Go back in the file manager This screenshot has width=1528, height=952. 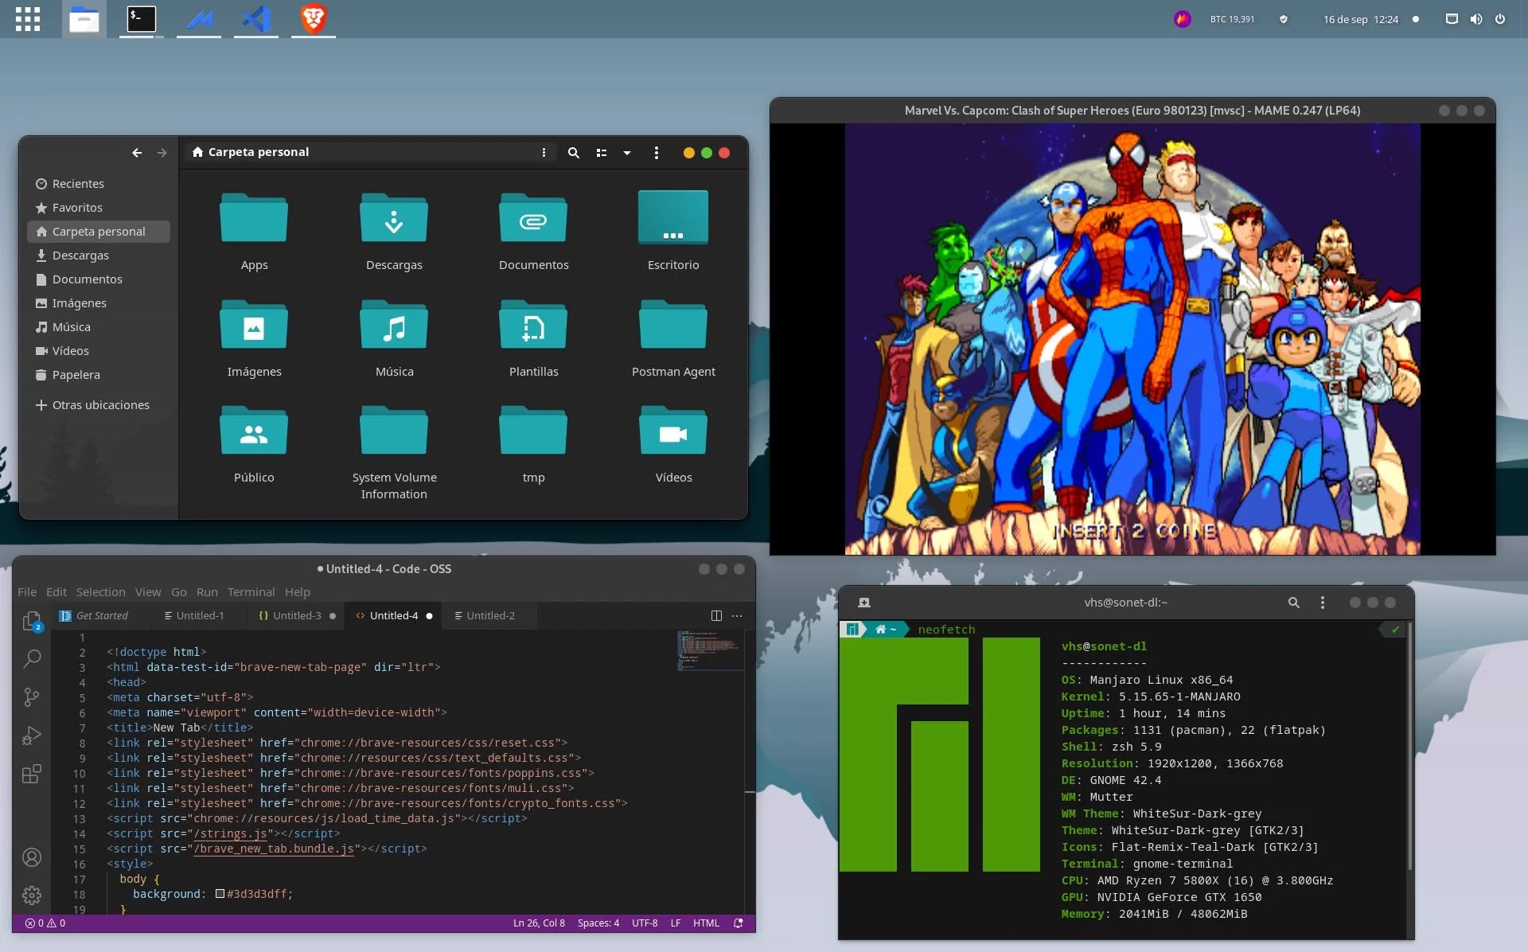pos(137,153)
